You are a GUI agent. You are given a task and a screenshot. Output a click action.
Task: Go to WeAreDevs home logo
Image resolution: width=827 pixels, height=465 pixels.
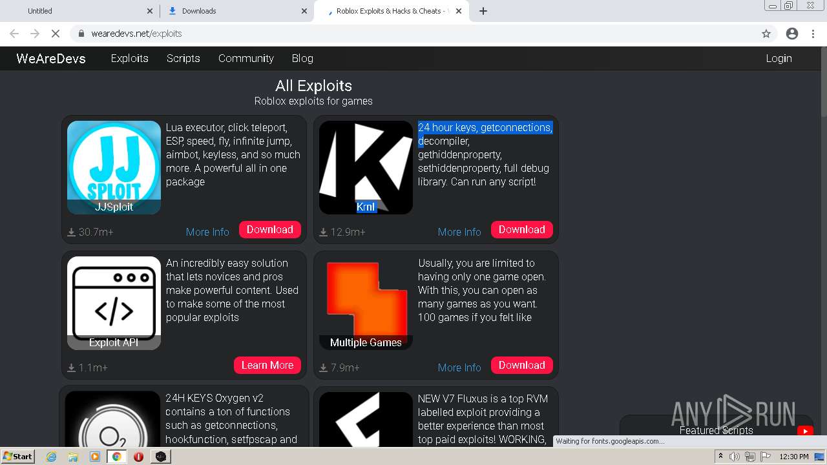pos(51,59)
